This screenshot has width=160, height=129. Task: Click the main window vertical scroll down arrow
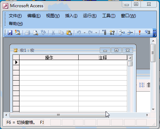pyautogui.click(x=153, y=109)
